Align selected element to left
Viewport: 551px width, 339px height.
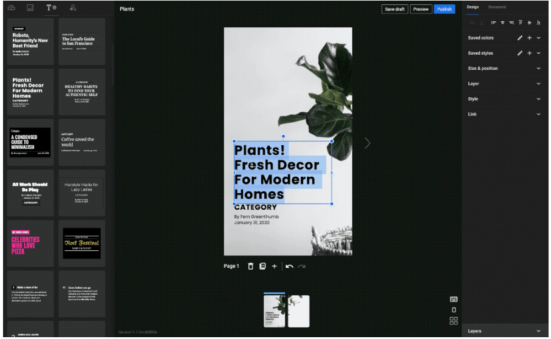pos(493,22)
